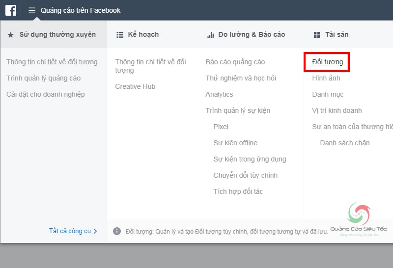Open Creative Hub

coord(135,86)
